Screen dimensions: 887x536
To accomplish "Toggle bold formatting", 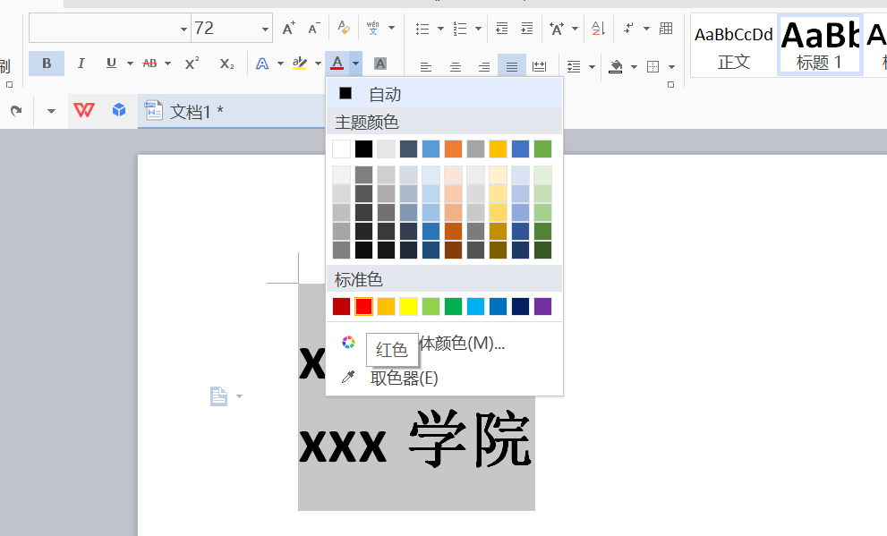I will point(46,64).
